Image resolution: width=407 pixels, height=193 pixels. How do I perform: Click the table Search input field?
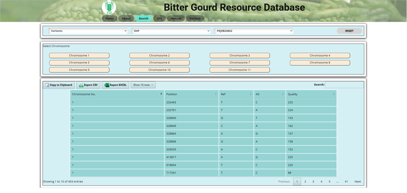pyautogui.click(x=344, y=85)
